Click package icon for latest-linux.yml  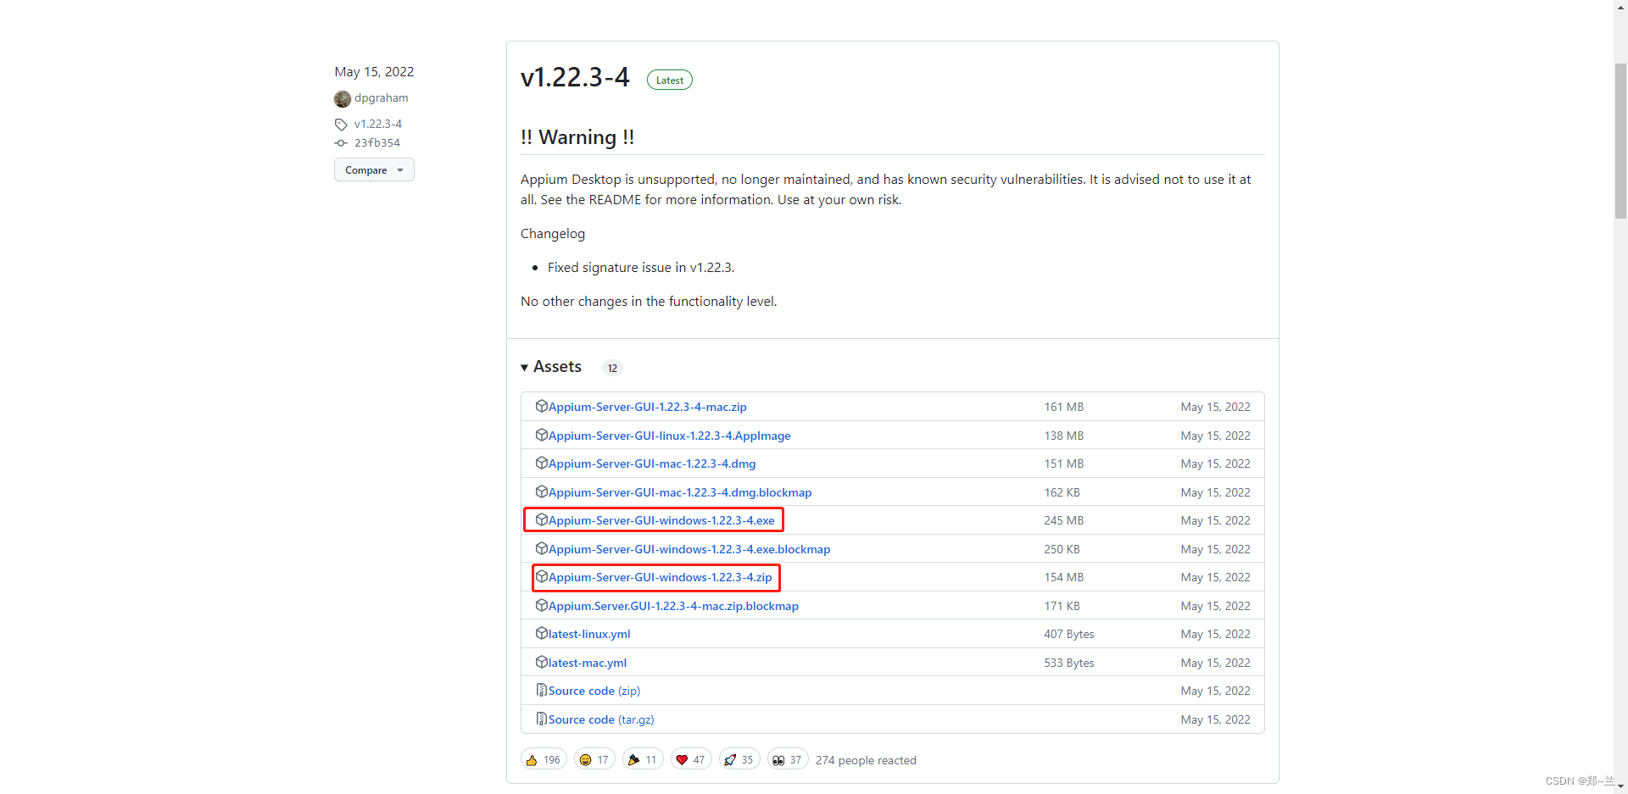tap(541, 634)
